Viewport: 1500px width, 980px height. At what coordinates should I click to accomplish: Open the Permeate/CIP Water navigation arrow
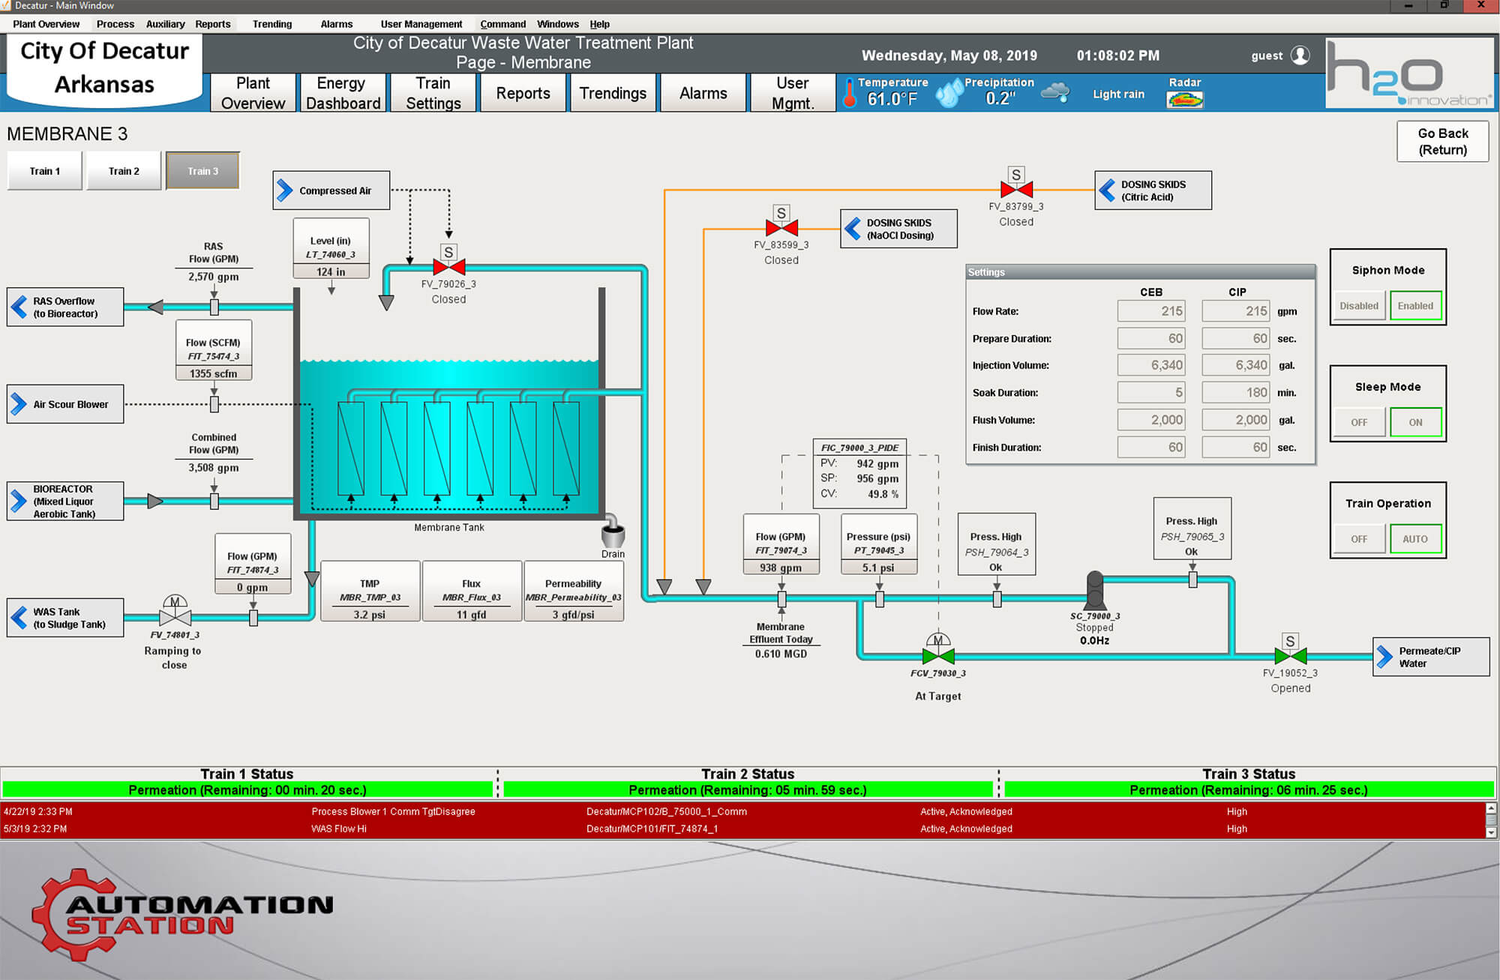point(1384,657)
